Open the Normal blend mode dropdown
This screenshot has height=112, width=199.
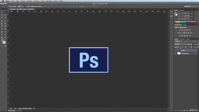pyautogui.click(x=180, y=44)
